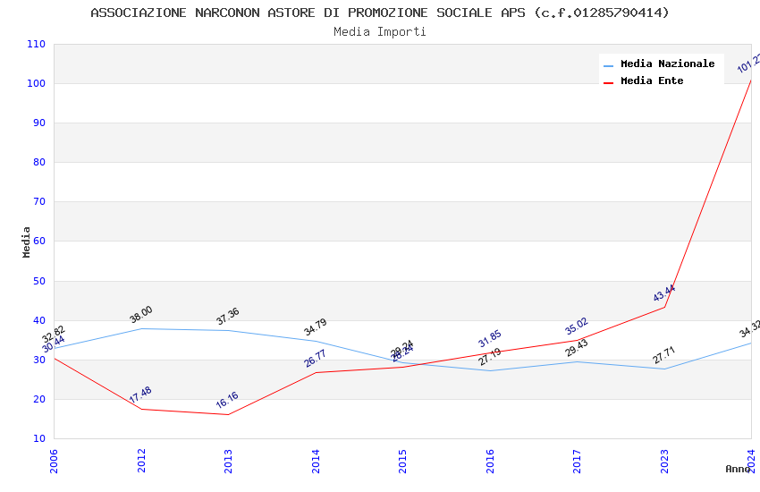Click the 27.71 data label on blue line

click(664, 355)
